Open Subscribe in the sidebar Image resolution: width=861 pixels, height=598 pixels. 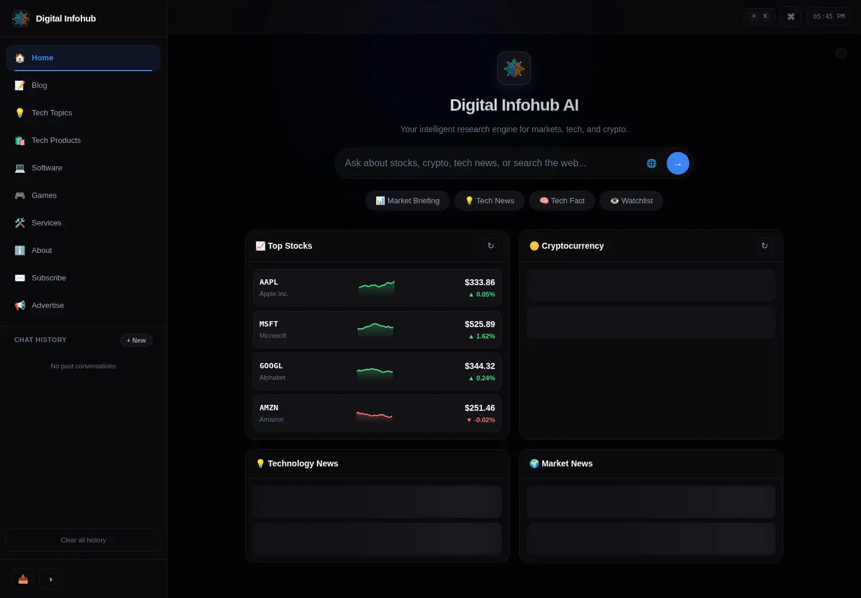[83, 278]
